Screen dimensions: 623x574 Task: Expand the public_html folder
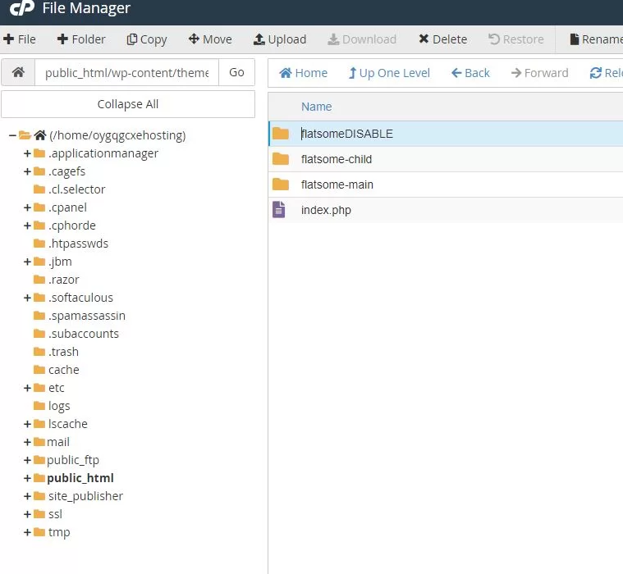click(x=27, y=478)
